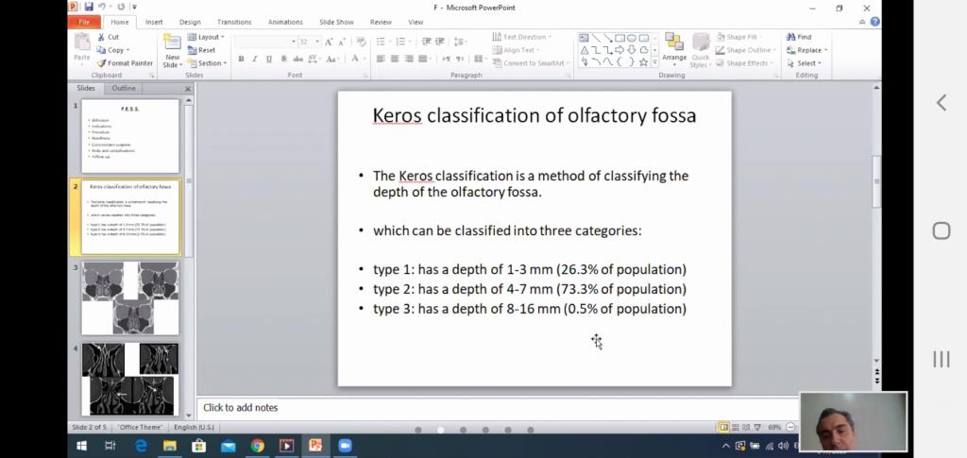Click the Cut icon in Clipboard

coord(108,37)
